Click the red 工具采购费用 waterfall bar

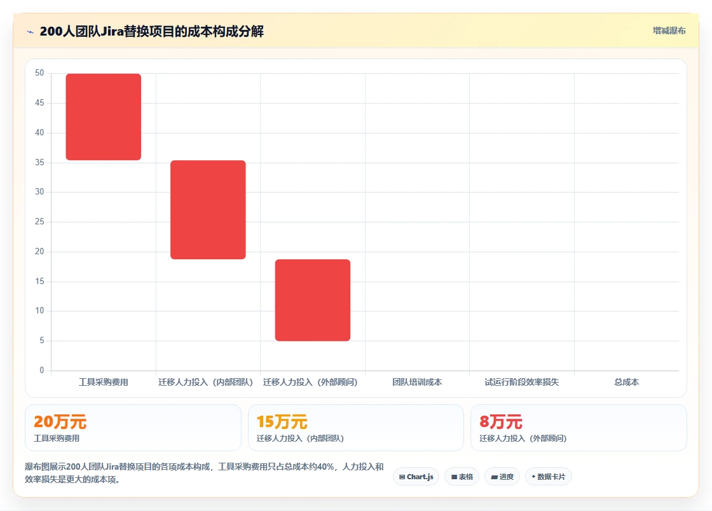click(x=104, y=117)
